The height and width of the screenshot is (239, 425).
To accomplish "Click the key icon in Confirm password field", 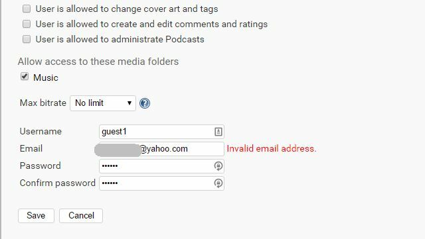I will pyautogui.click(x=218, y=183).
